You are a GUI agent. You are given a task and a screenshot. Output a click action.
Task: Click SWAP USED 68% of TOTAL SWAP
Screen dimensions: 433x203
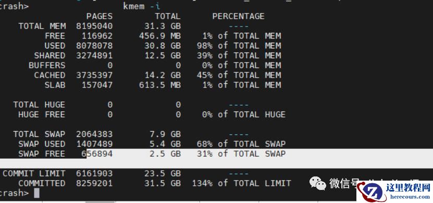tap(241, 144)
